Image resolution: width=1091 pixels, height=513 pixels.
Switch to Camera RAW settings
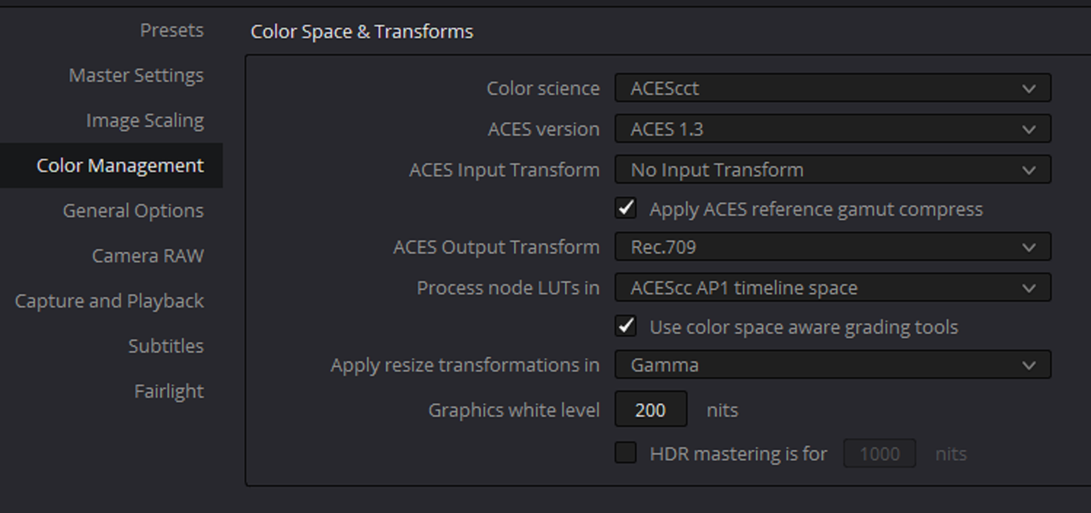click(147, 256)
